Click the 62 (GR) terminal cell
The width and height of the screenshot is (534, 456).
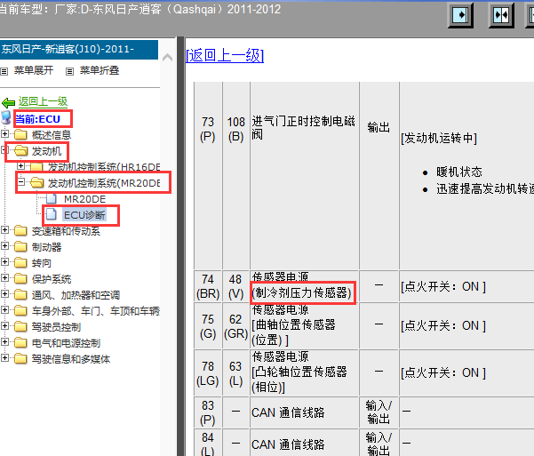click(x=236, y=326)
